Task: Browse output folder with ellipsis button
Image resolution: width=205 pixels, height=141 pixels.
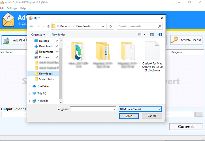Action: tap(199, 114)
